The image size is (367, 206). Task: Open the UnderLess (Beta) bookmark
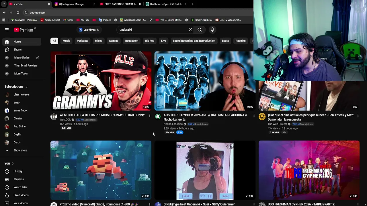pos(202,20)
